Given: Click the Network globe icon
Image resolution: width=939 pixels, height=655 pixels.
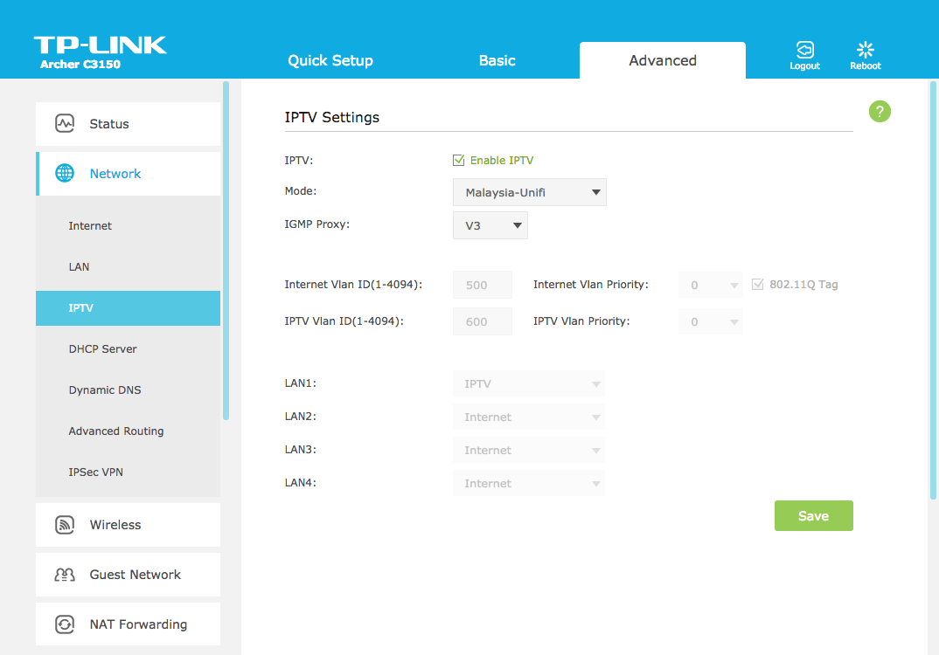Looking at the screenshot, I should [x=65, y=174].
